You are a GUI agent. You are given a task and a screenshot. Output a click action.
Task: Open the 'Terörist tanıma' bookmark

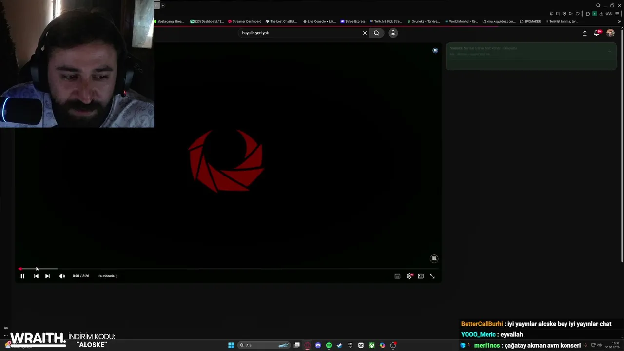[x=562, y=21]
